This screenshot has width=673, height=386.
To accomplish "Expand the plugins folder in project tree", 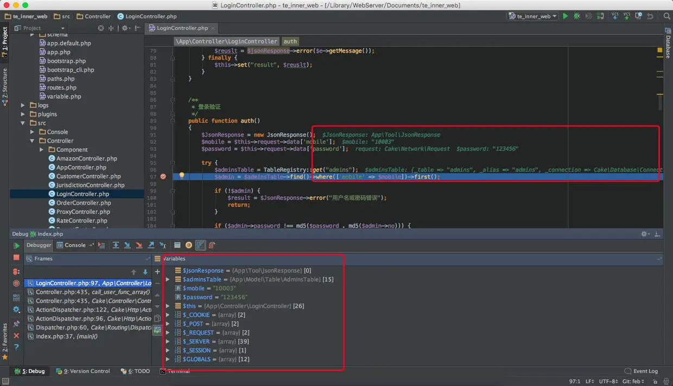I will [x=23, y=114].
